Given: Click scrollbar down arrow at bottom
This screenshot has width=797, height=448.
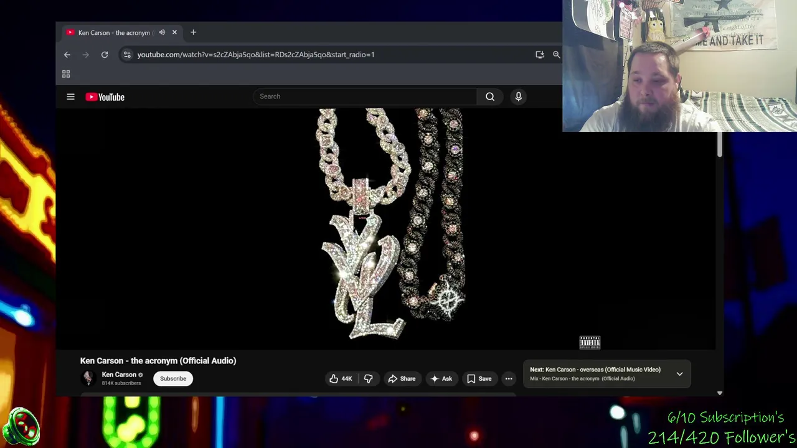Looking at the screenshot, I should 719,393.
